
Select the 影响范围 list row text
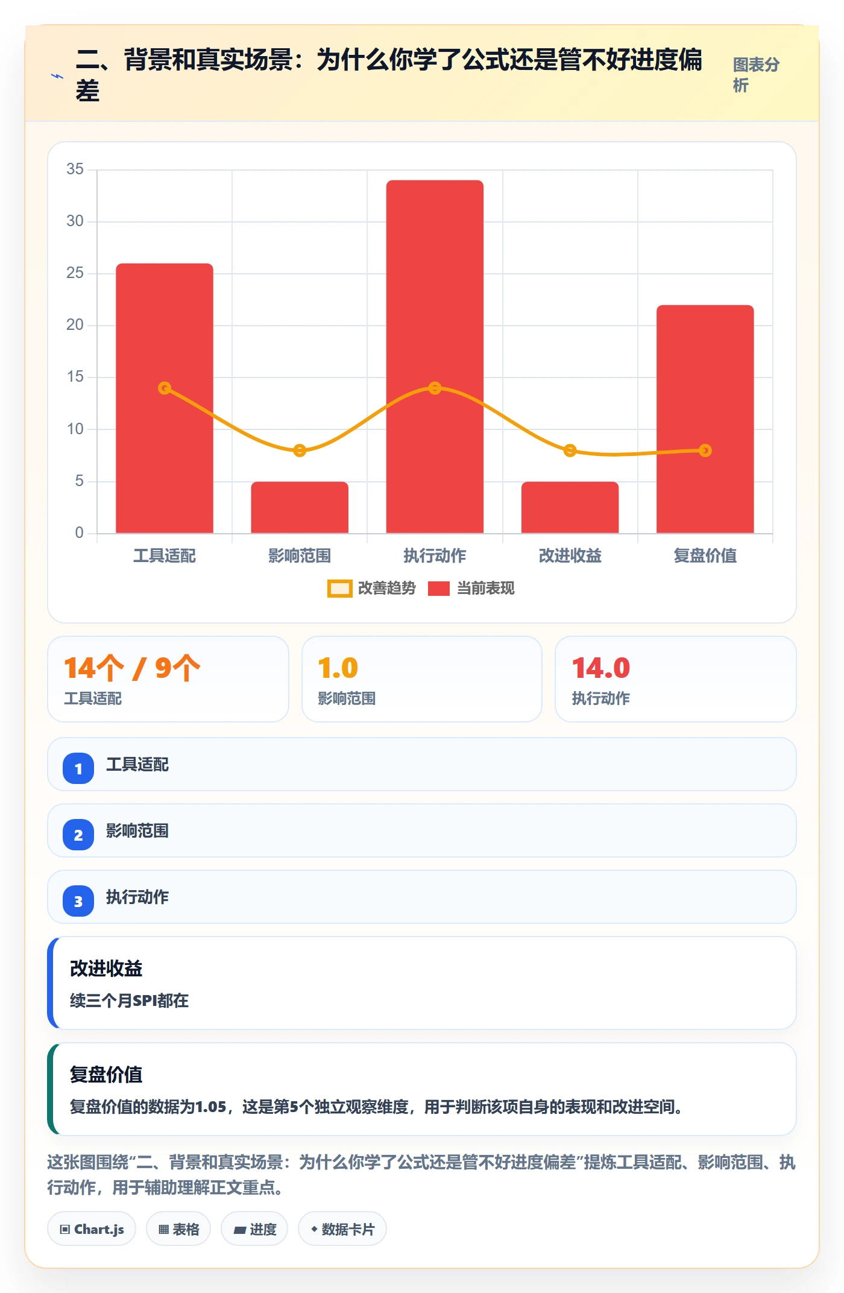[x=137, y=831]
